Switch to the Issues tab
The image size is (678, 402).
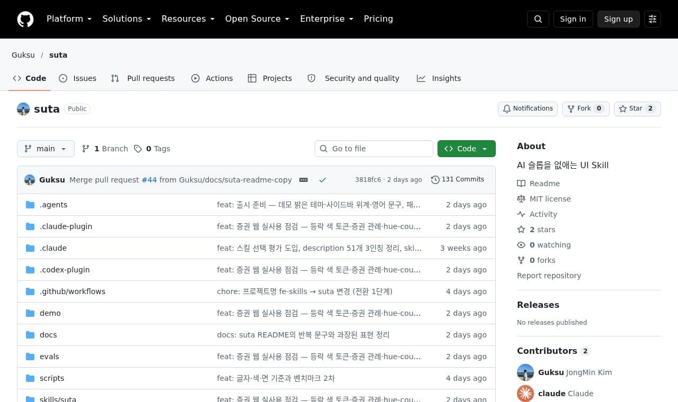[77, 78]
